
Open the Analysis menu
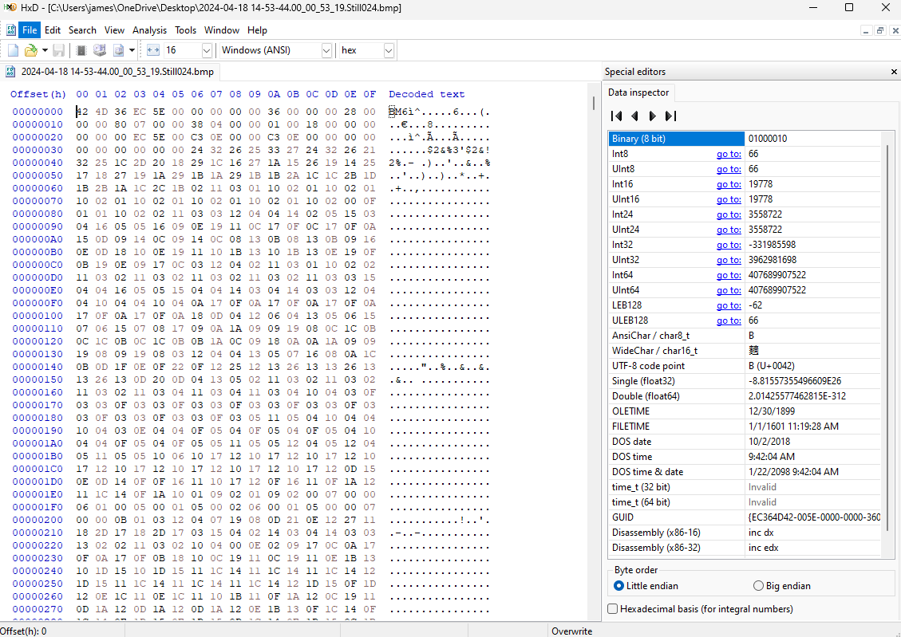click(x=149, y=30)
